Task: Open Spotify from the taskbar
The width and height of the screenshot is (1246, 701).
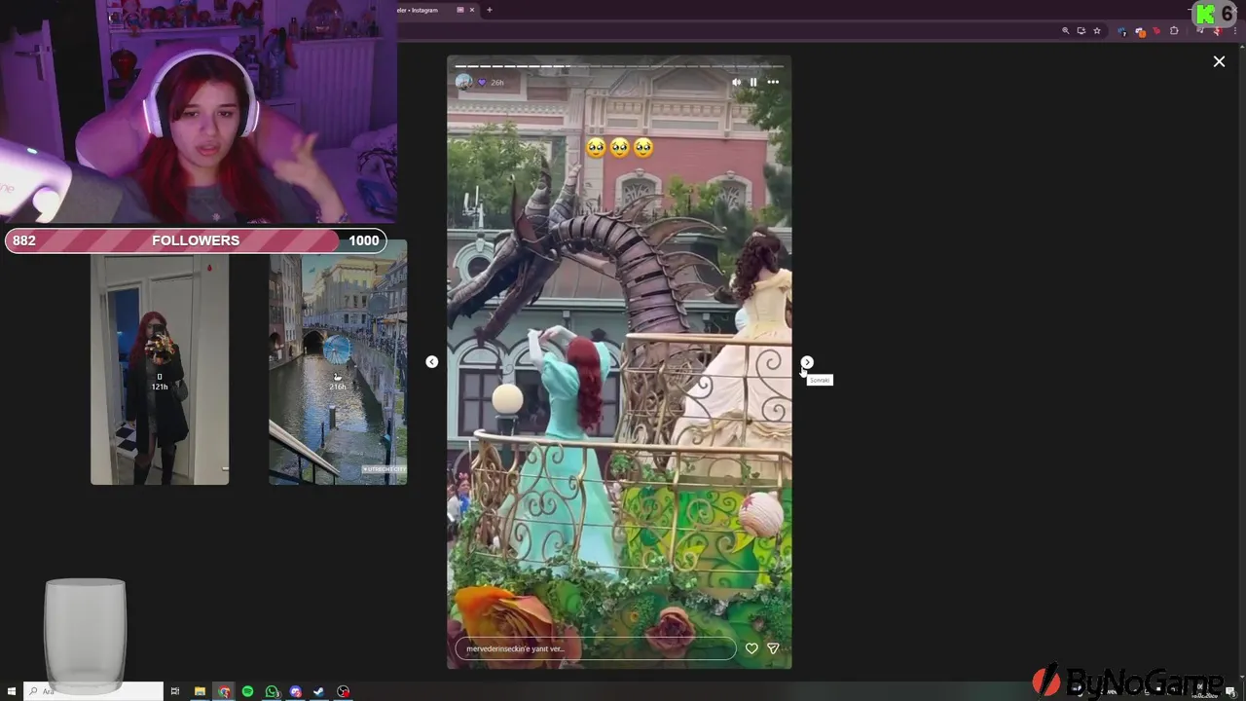Action: (x=247, y=691)
